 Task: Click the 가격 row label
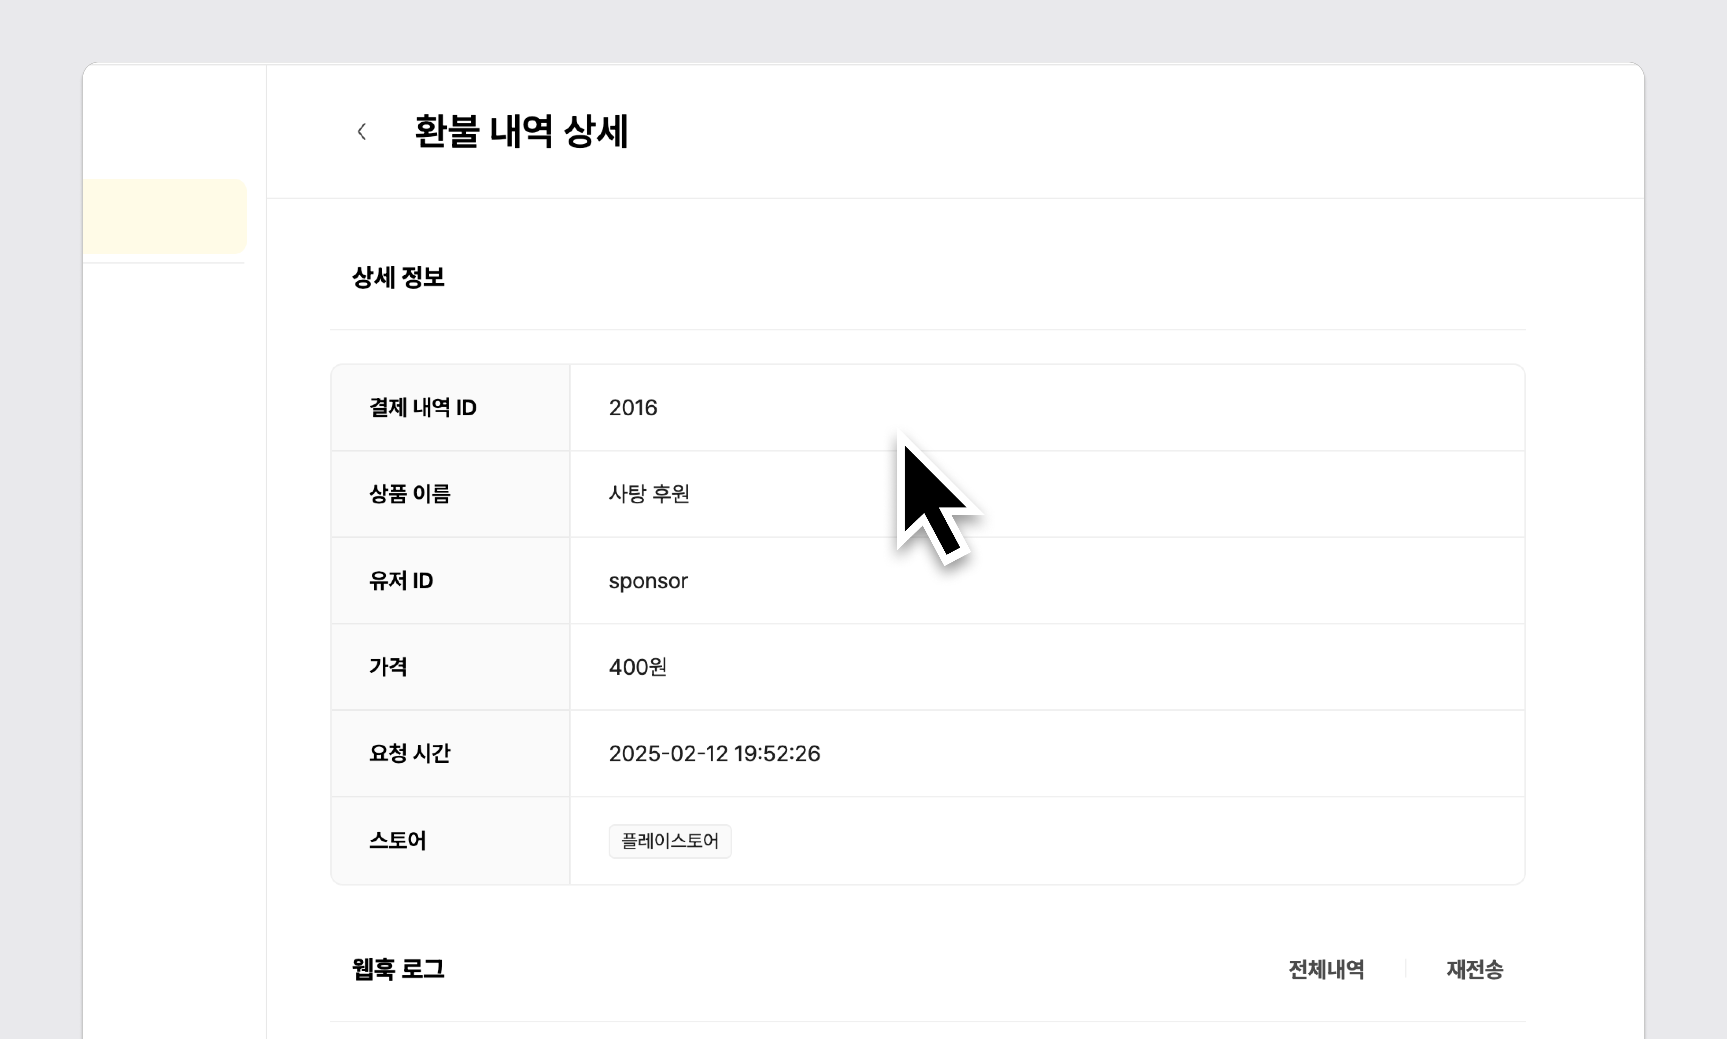tap(388, 667)
